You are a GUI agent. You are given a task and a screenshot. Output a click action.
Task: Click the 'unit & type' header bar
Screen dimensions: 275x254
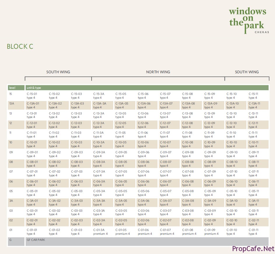click(x=147, y=88)
